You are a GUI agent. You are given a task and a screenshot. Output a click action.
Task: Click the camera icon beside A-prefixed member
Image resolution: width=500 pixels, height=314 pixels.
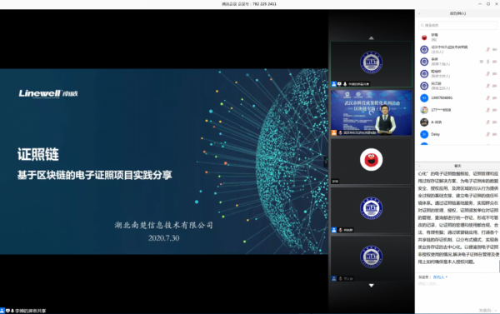[x=494, y=122]
